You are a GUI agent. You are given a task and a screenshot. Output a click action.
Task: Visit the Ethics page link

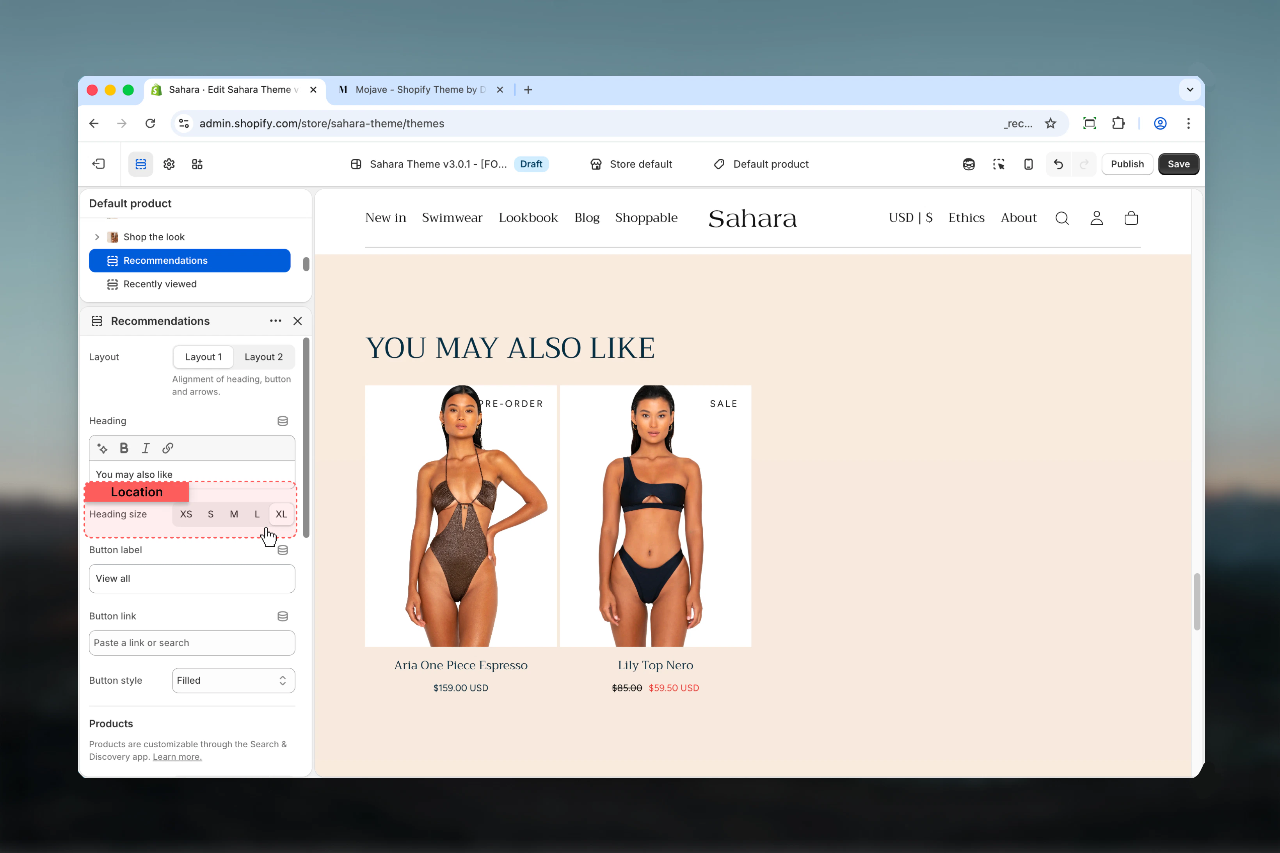[x=966, y=218]
